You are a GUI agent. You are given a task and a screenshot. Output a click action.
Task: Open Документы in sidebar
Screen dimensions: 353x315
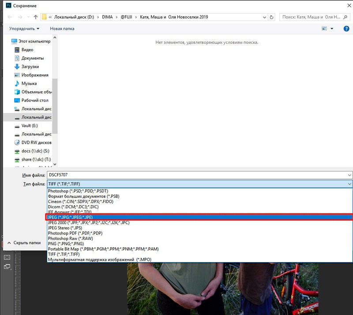pos(29,58)
